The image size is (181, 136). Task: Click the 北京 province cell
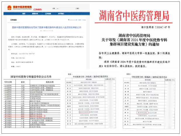[23, 86]
